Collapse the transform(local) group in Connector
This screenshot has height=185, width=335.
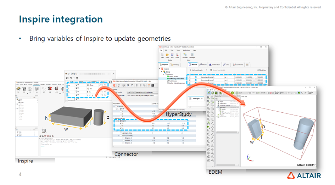coord(119,136)
